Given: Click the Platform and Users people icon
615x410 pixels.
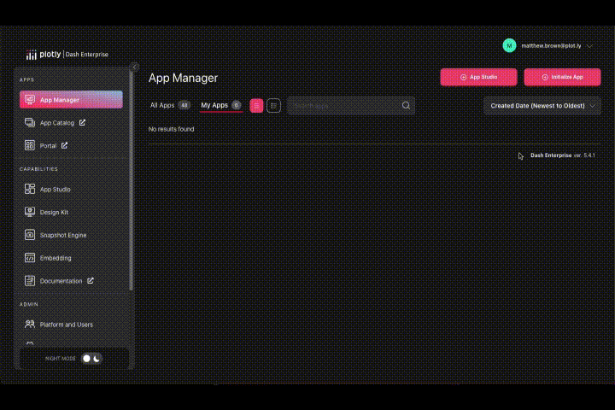Looking at the screenshot, I should [x=30, y=324].
